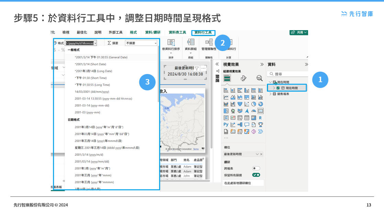Click the filter icon on the card visual

197,68
